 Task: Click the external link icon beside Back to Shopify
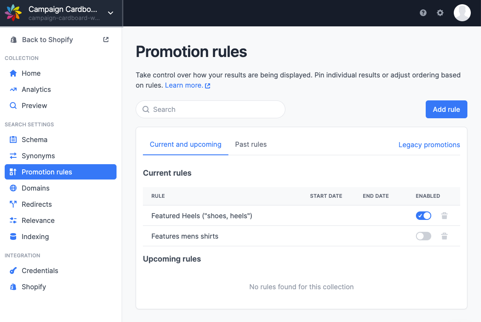point(106,40)
